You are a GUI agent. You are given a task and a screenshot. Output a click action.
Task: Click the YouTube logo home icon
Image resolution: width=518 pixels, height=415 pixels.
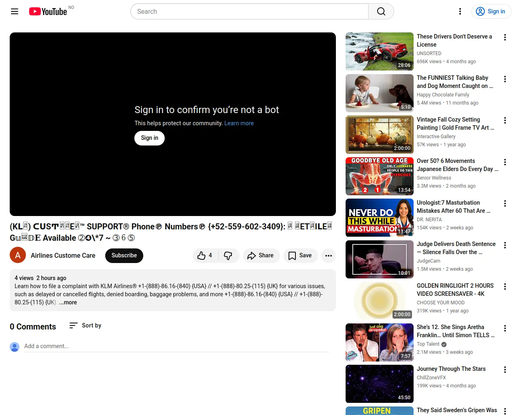[x=48, y=11]
